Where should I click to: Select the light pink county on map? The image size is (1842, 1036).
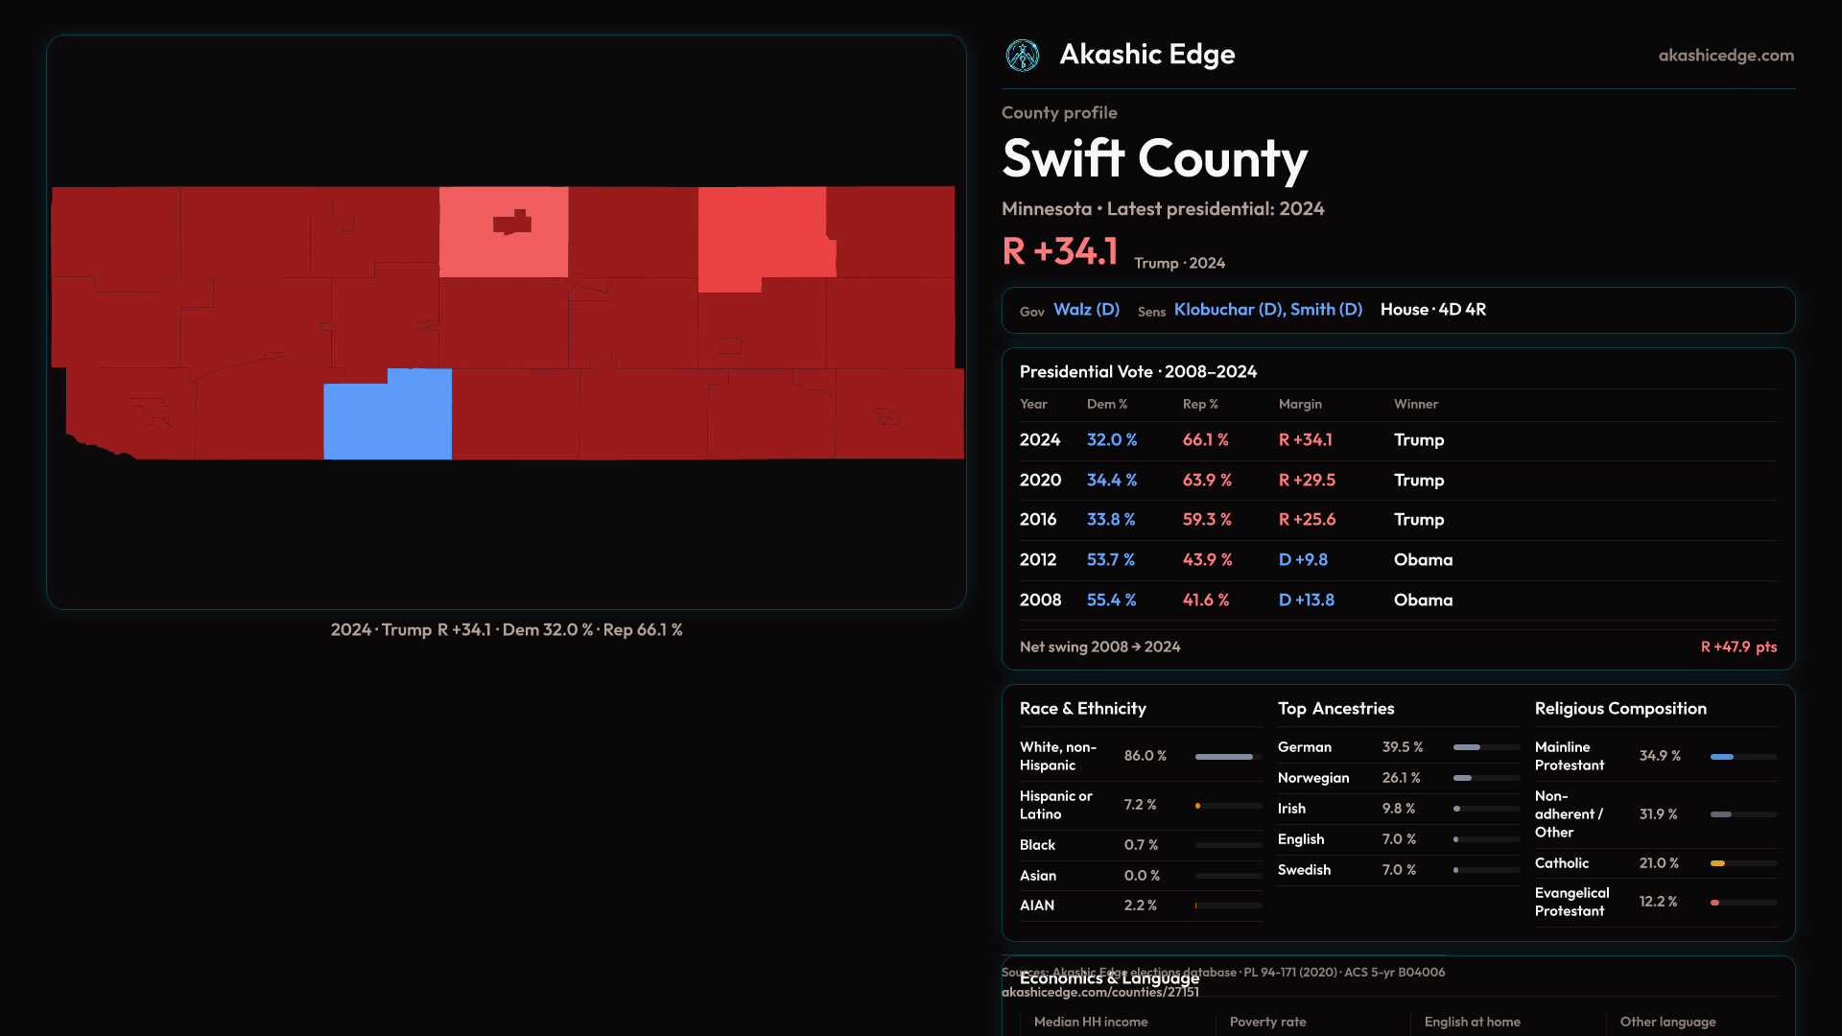pyautogui.click(x=503, y=249)
